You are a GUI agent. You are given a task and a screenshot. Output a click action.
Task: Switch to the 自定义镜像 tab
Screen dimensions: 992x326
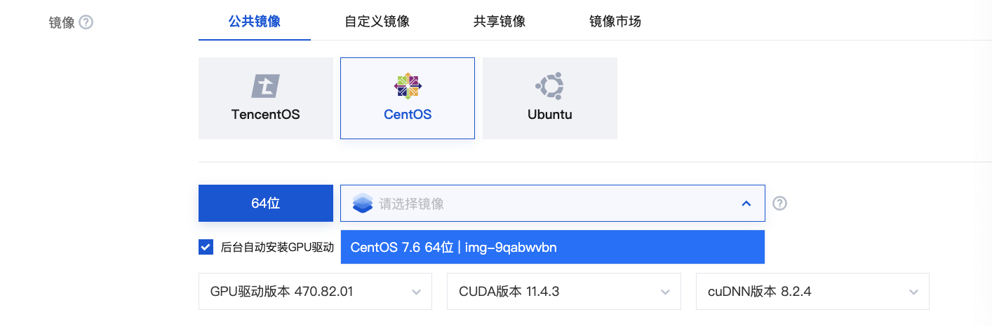(377, 21)
